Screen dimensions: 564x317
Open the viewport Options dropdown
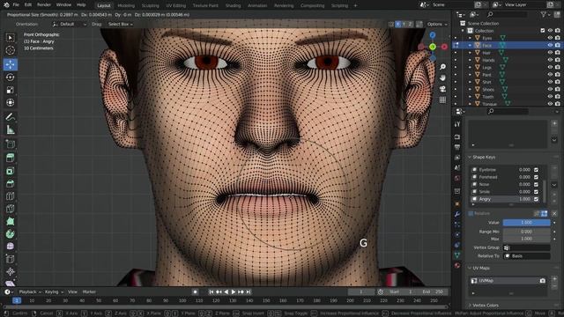437,24
